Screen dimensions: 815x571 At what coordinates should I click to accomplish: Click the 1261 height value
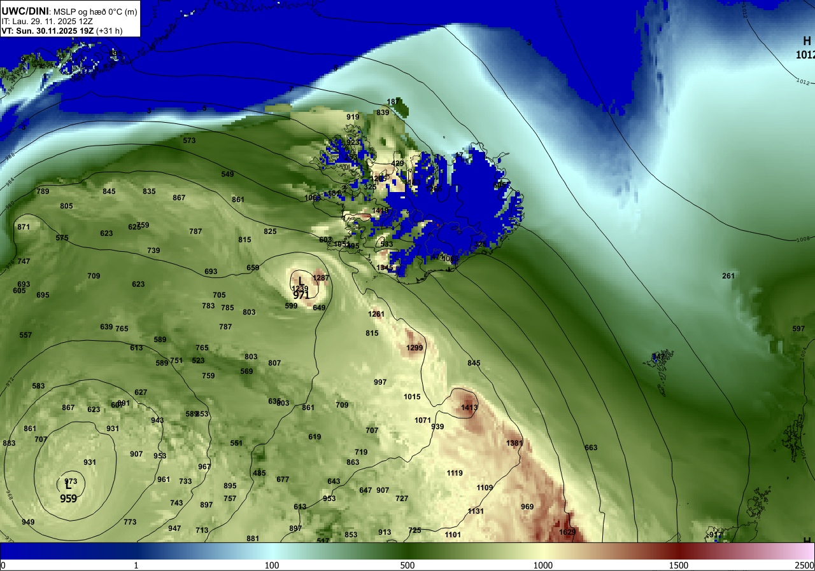click(376, 314)
